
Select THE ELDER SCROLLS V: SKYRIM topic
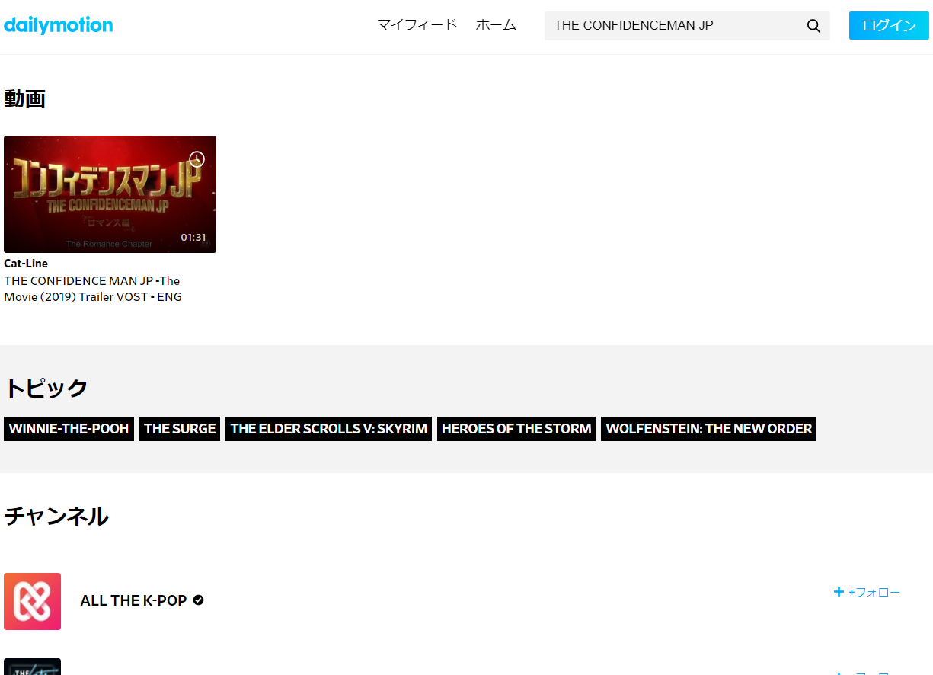pyautogui.click(x=329, y=429)
